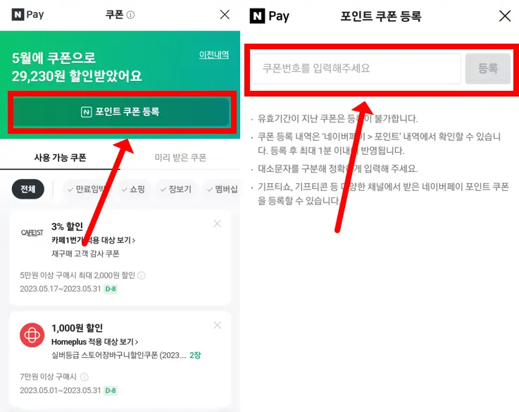Toggle the 멤버십 filter chip
Image resolution: width=519 pixels, height=412 pixels.
coord(222,189)
